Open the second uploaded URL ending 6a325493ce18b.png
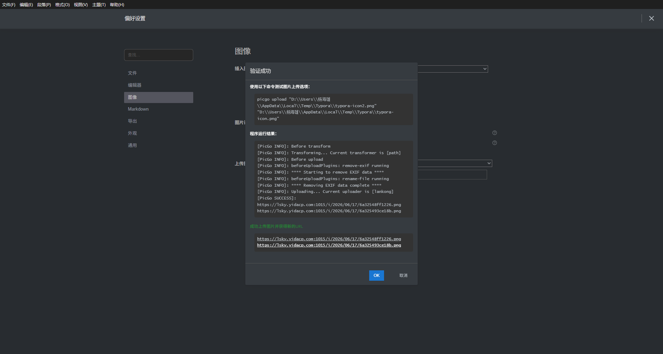Viewport: 663px width, 354px height. click(x=329, y=245)
